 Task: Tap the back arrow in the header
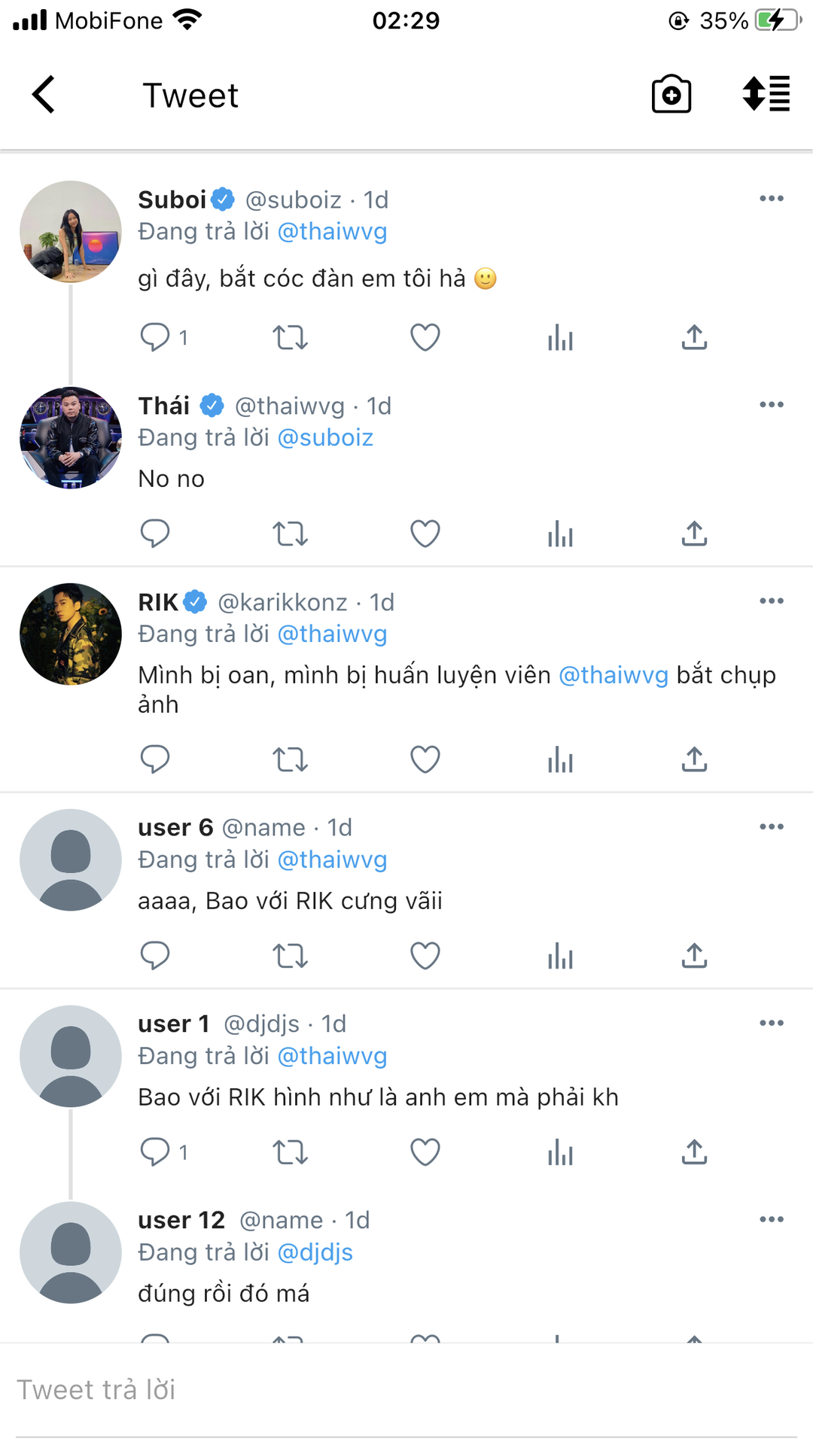44,95
